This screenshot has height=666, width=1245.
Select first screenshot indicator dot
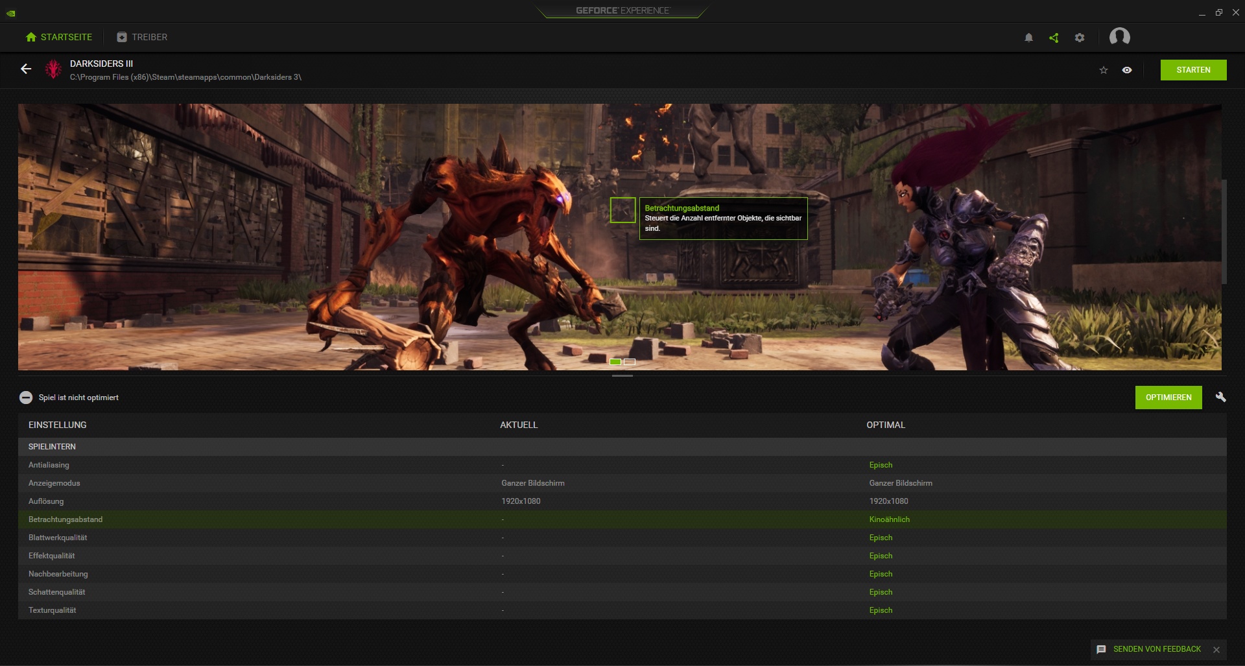coord(615,362)
